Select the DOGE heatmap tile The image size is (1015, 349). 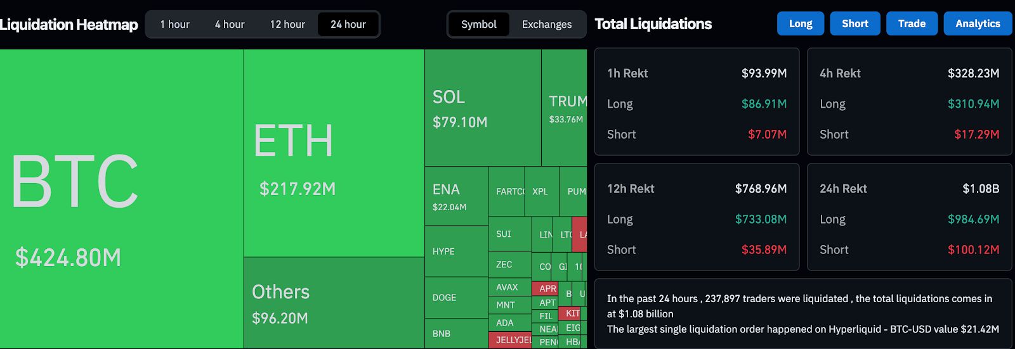tap(456, 298)
